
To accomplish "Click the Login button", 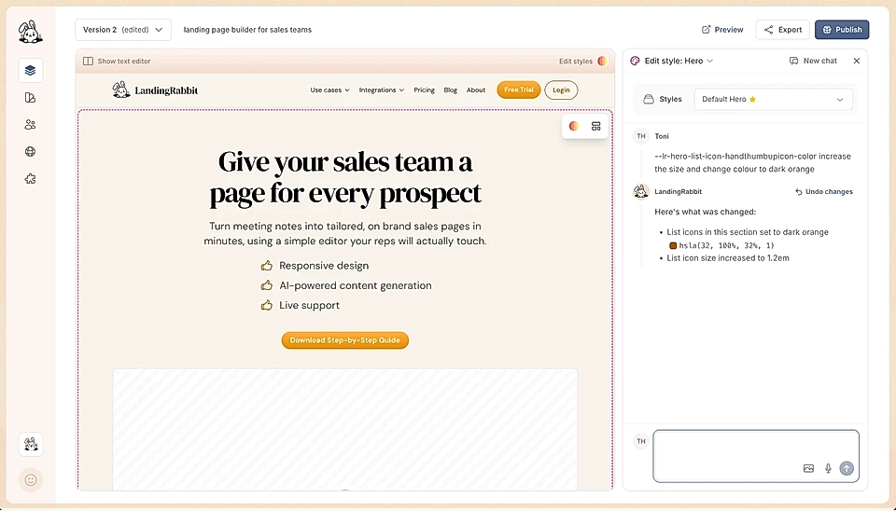I will 561,90.
